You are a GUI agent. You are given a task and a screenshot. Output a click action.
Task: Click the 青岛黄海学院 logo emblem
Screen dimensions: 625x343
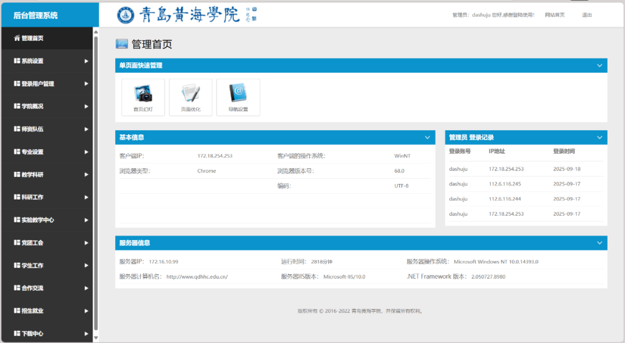126,15
